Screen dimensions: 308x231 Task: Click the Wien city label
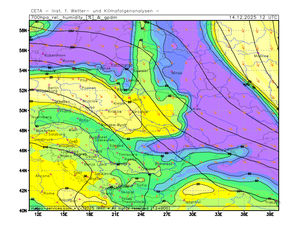click(73, 130)
